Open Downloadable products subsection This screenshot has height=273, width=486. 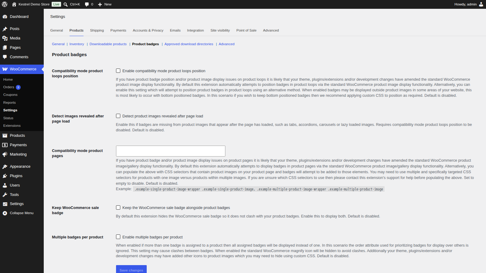pyautogui.click(x=108, y=44)
